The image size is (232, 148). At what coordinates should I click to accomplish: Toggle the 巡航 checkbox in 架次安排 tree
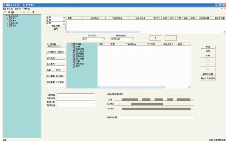click(x=74, y=61)
